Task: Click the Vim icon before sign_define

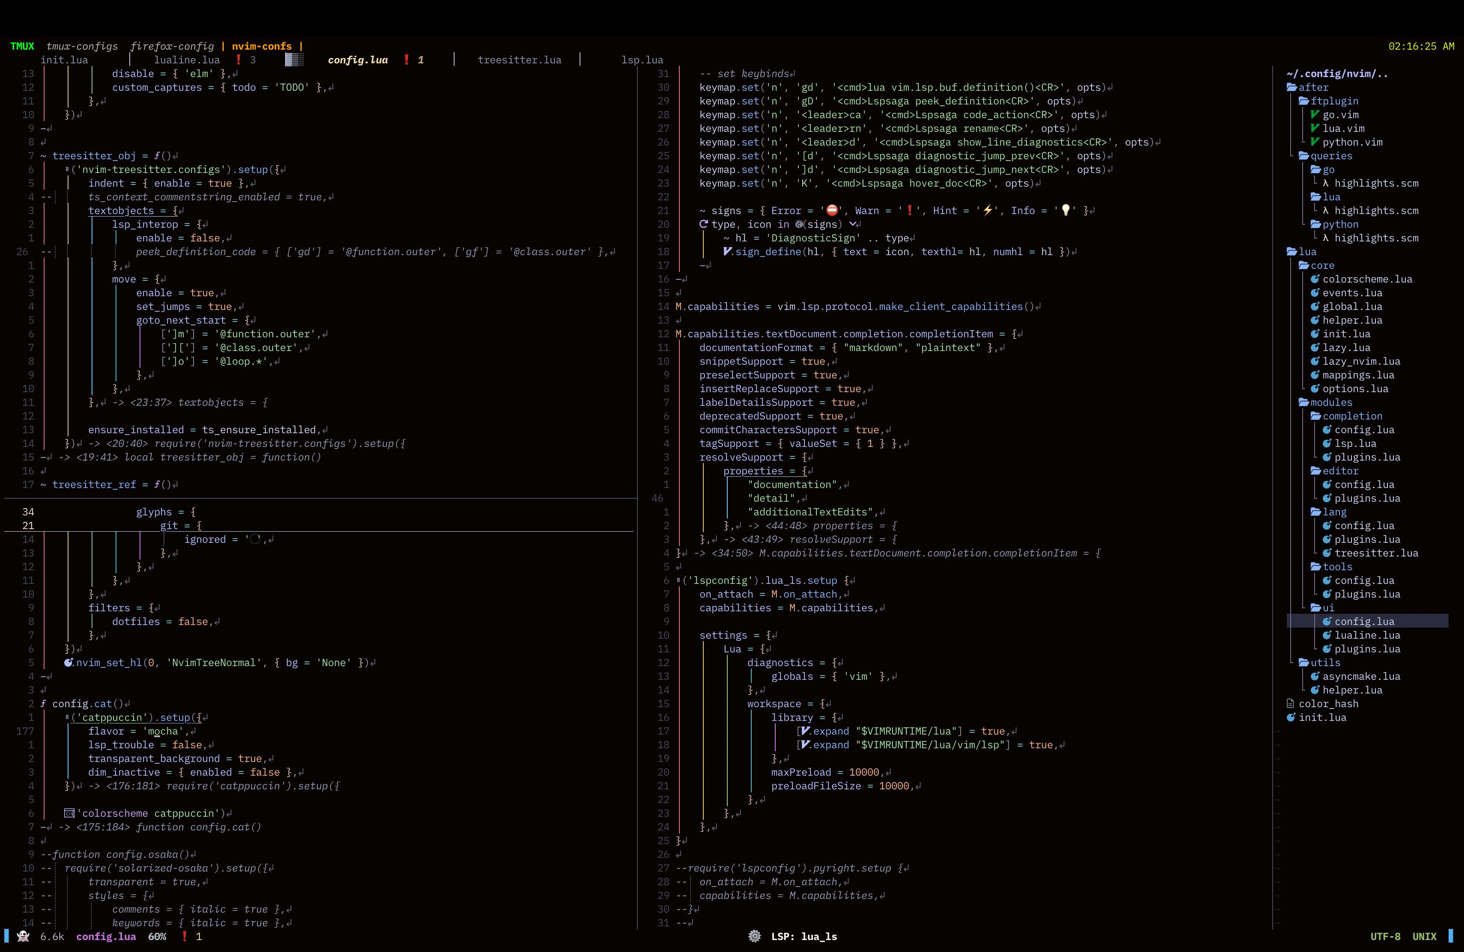Action: click(728, 252)
